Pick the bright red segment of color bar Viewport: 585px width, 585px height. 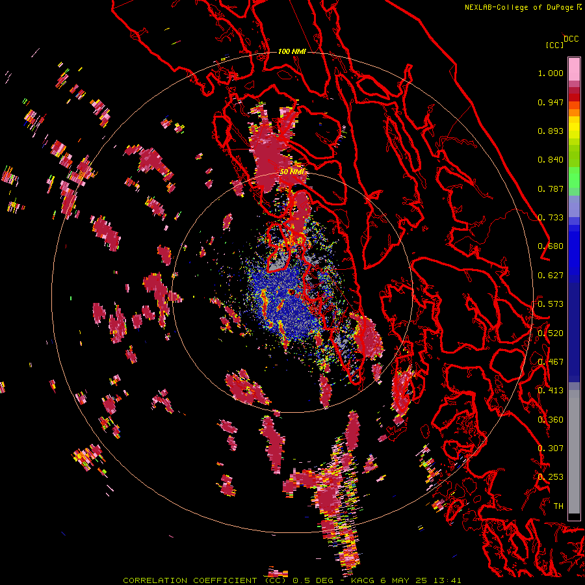click(x=574, y=97)
